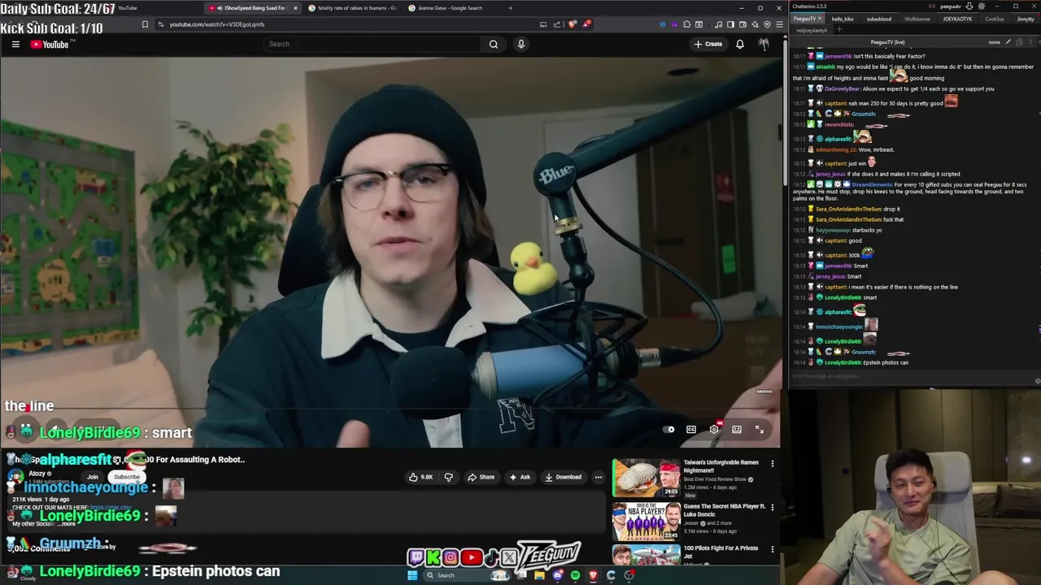The width and height of the screenshot is (1041, 585).
Task: Focus the YouTube search field
Action: pos(372,44)
